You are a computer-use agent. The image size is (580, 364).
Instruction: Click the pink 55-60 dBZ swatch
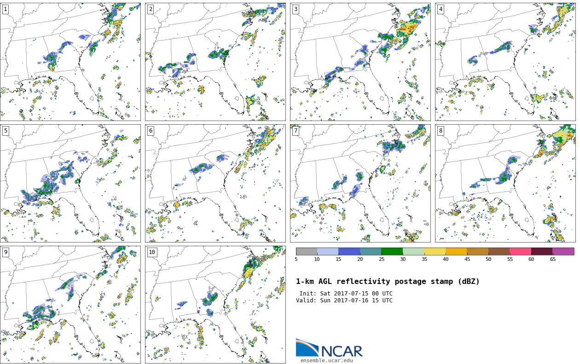pos(521,251)
